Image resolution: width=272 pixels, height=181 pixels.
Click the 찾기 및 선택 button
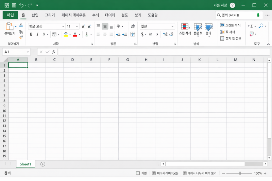[231, 38]
